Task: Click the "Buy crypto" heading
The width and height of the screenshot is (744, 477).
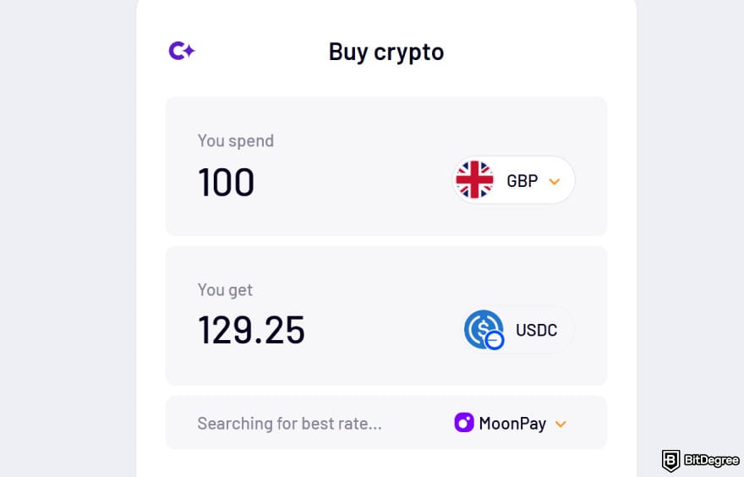Action: pos(386,52)
